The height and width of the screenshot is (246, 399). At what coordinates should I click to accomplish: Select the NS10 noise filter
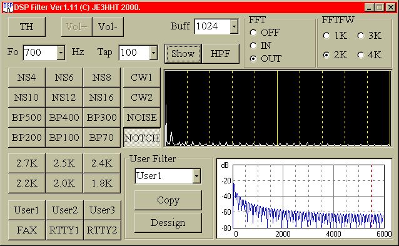point(27,98)
